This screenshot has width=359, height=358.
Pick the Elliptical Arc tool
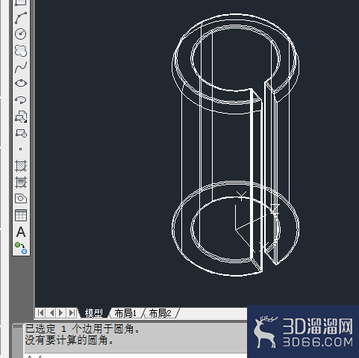pyautogui.click(x=21, y=100)
